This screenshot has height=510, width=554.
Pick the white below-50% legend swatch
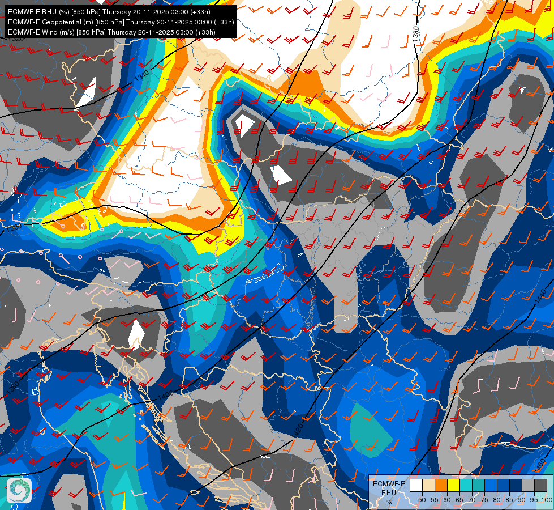coord(416,485)
